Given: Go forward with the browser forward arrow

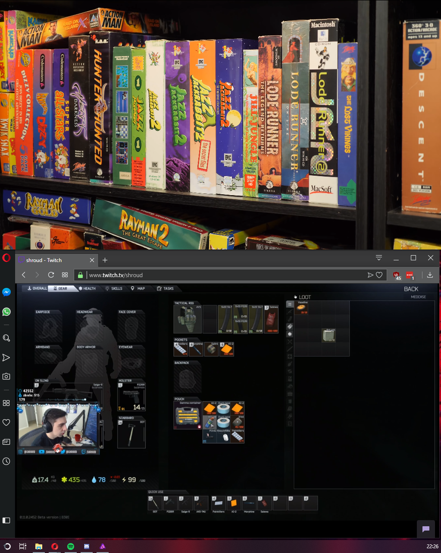Looking at the screenshot, I should click(x=37, y=275).
